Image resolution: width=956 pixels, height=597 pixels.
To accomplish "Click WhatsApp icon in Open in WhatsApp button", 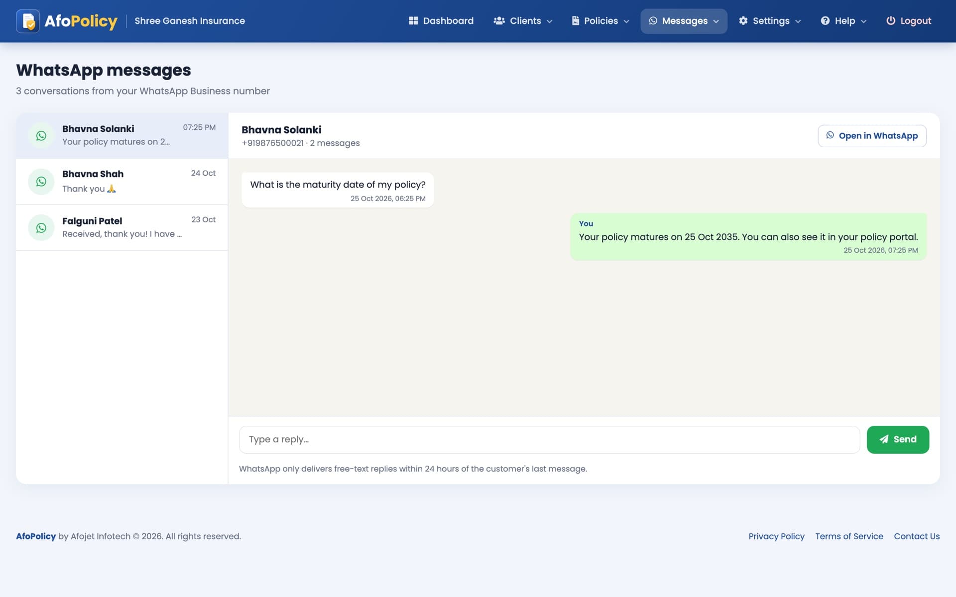I will pyautogui.click(x=830, y=135).
